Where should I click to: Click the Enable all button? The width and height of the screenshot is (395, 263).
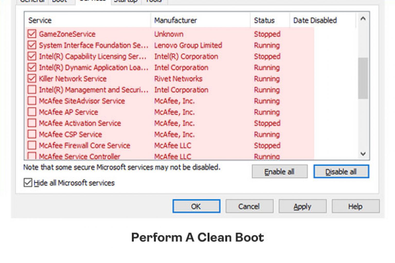tap(280, 171)
